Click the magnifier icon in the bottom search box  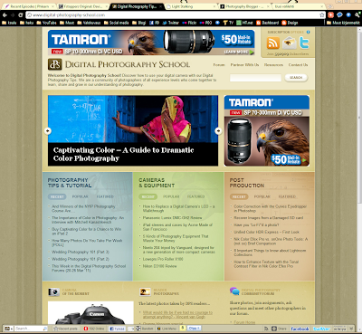pyautogui.click(x=45, y=329)
